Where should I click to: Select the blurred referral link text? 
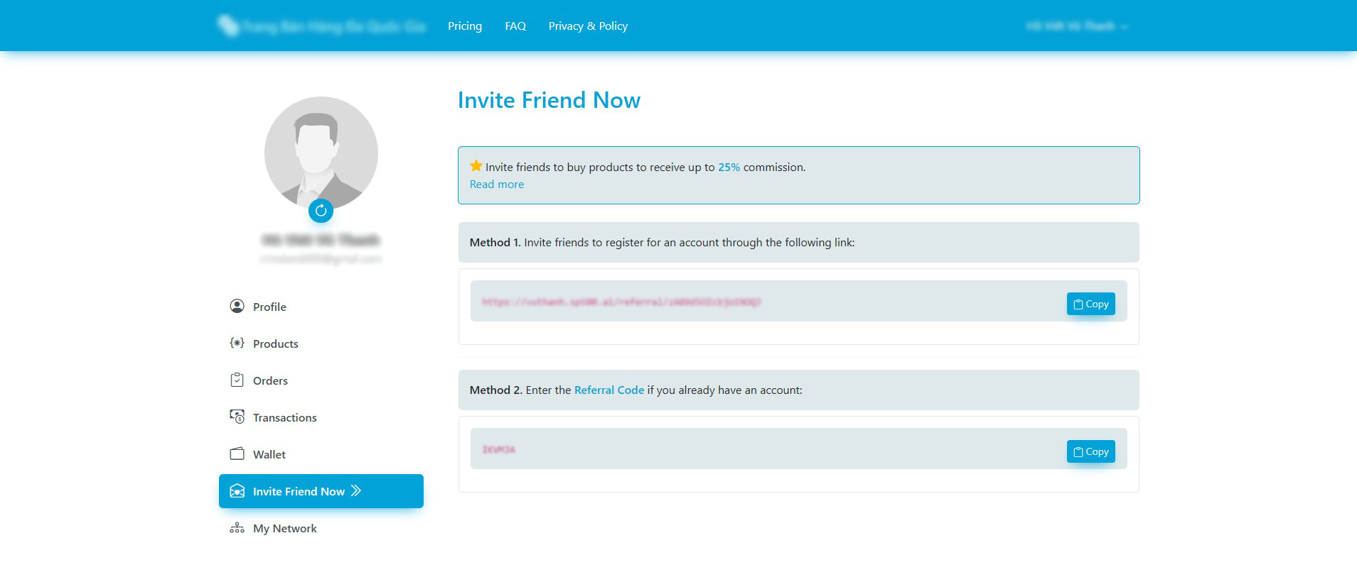621,302
